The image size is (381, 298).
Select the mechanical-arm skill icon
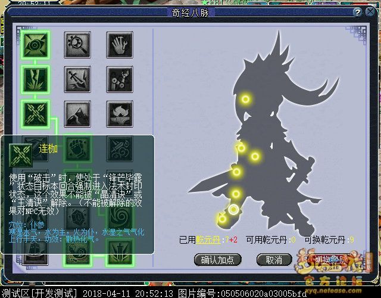point(120,79)
